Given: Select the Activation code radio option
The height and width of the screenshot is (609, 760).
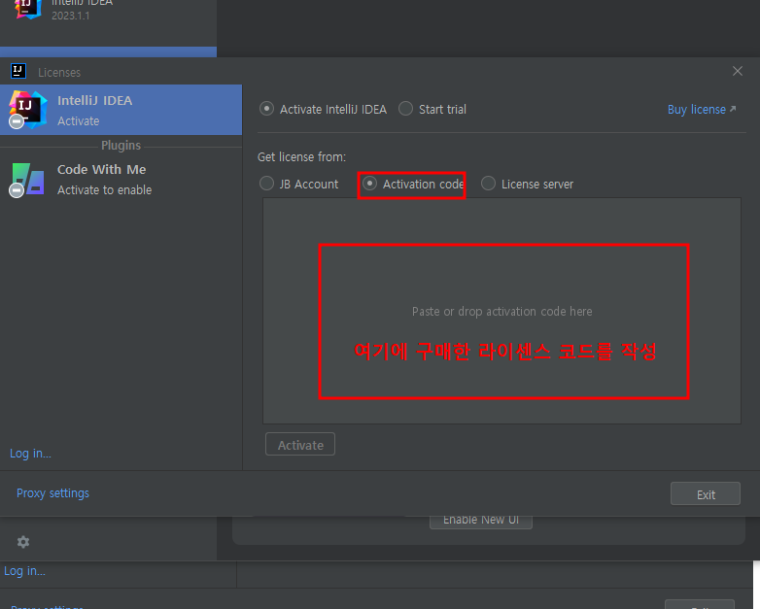Looking at the screenshot, I should coord(413,184).
